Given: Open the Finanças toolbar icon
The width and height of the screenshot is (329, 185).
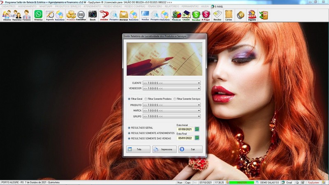Looking at the screenshot, I should coord(176,15).
